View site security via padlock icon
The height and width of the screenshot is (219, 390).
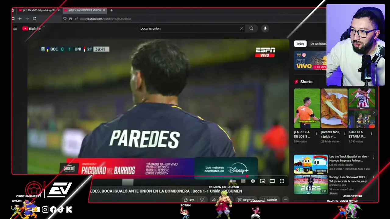click(x=70, y=19)
